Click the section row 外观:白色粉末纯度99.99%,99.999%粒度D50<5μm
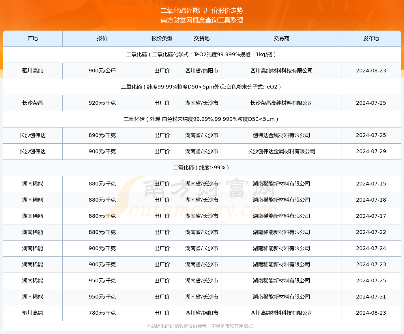Screen dimensions: 404x334 (202, 119)
